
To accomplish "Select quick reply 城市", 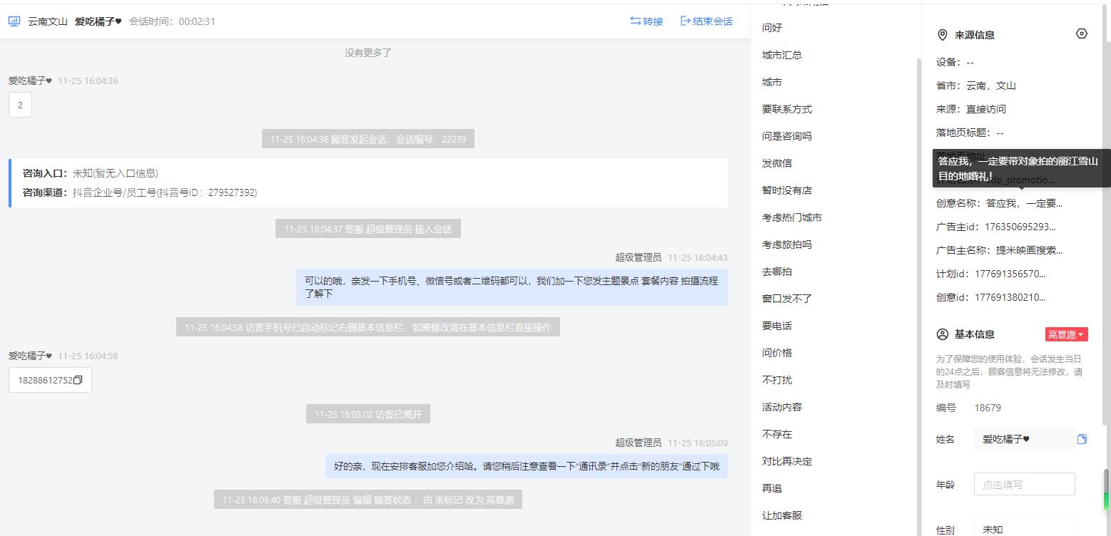I will (772, 82).
